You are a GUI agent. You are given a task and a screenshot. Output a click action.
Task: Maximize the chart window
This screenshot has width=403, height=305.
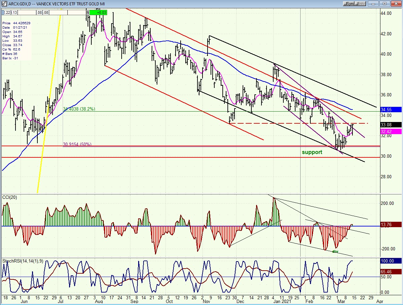[384, 4]
